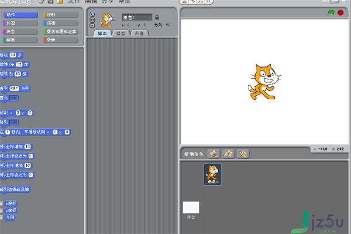Viewport: 351px width, 234px height.
Task: Click the 0 value in 将y坐标设定为 block
Action: (x=30, y=175)
